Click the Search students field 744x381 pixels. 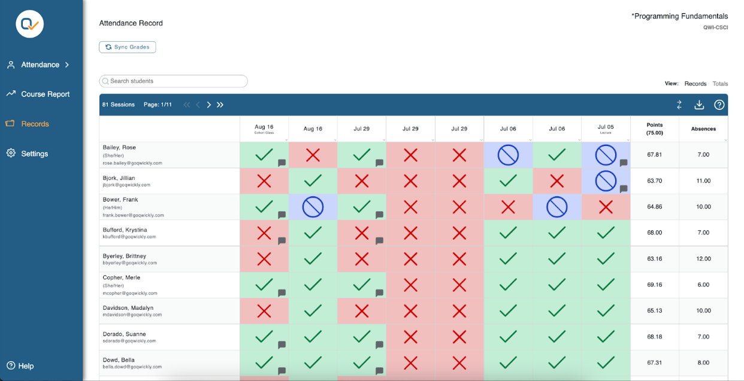(174, 81)
